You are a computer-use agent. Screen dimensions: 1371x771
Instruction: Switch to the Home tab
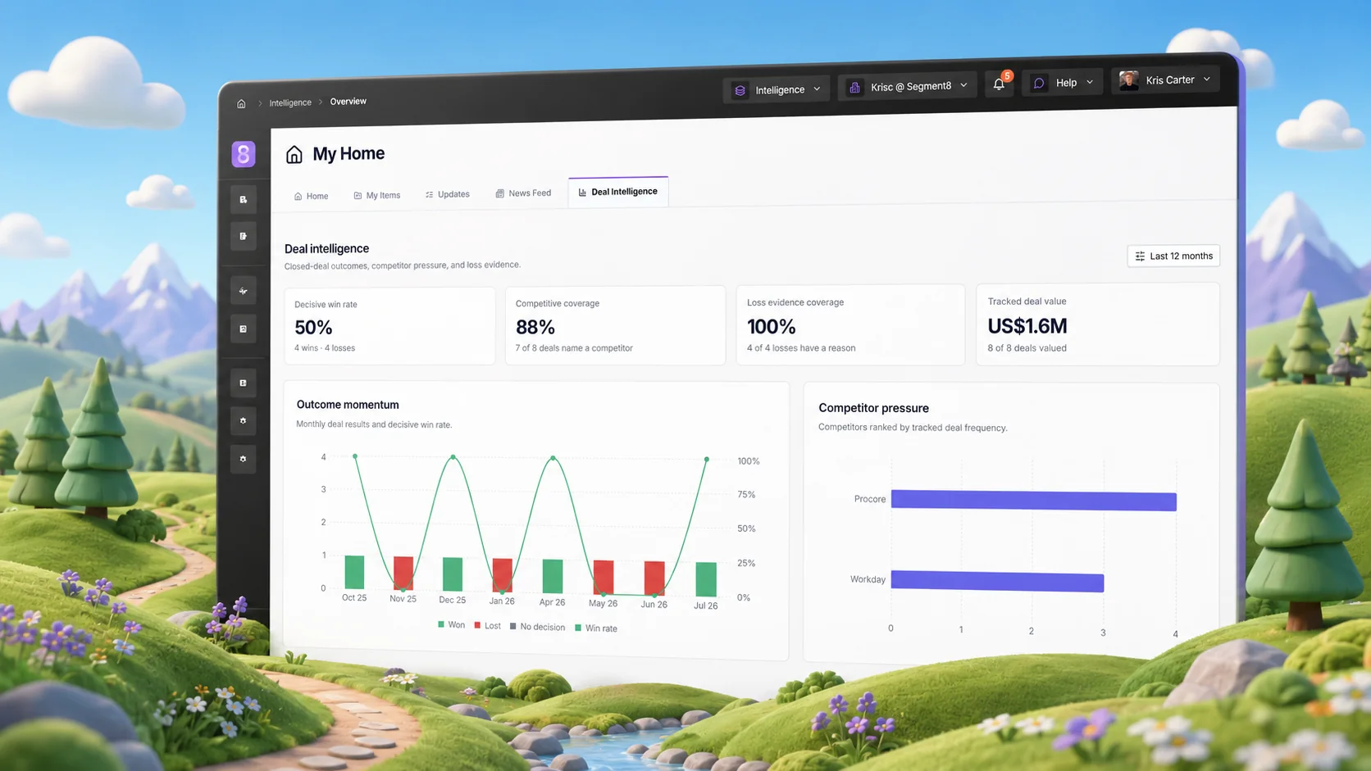(x=312, y=196)
